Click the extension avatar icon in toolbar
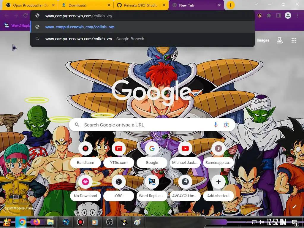 coord(259,15)
